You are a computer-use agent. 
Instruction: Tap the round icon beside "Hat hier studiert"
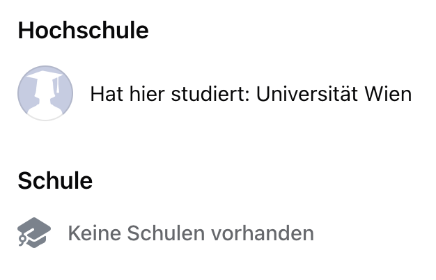[x=45, y=93]
